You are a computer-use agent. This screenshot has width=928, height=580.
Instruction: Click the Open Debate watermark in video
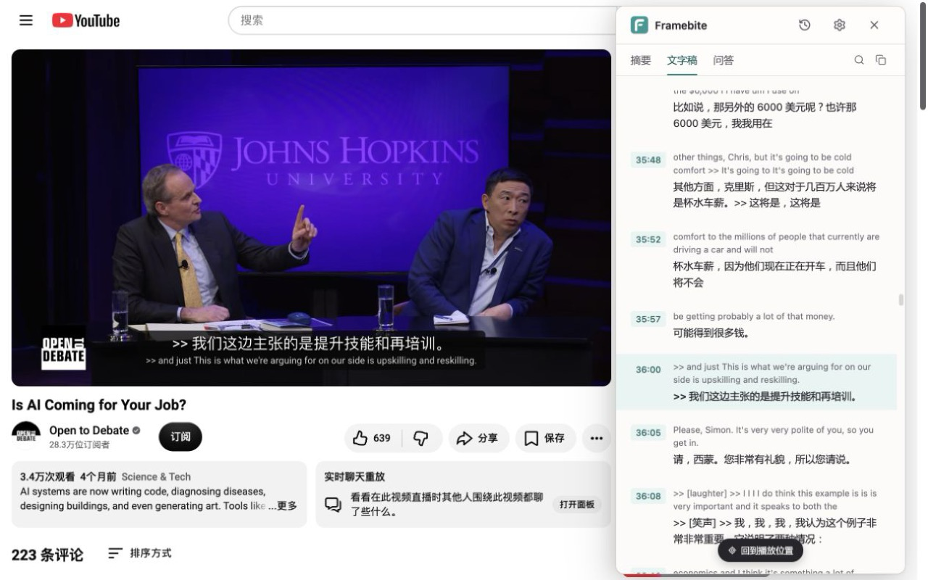pyautogui.click(x=63, y=352)
